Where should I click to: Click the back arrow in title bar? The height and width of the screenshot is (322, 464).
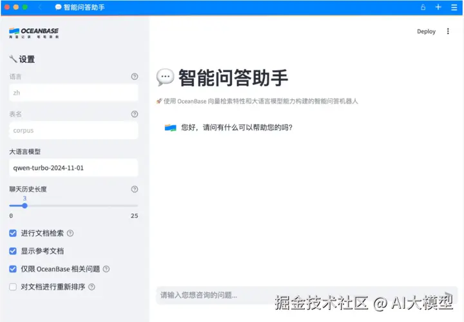40,7
